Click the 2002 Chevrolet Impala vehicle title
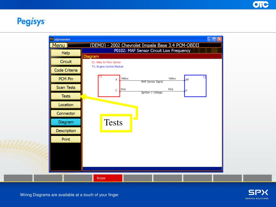276x207 pixels. pos(144,45)
